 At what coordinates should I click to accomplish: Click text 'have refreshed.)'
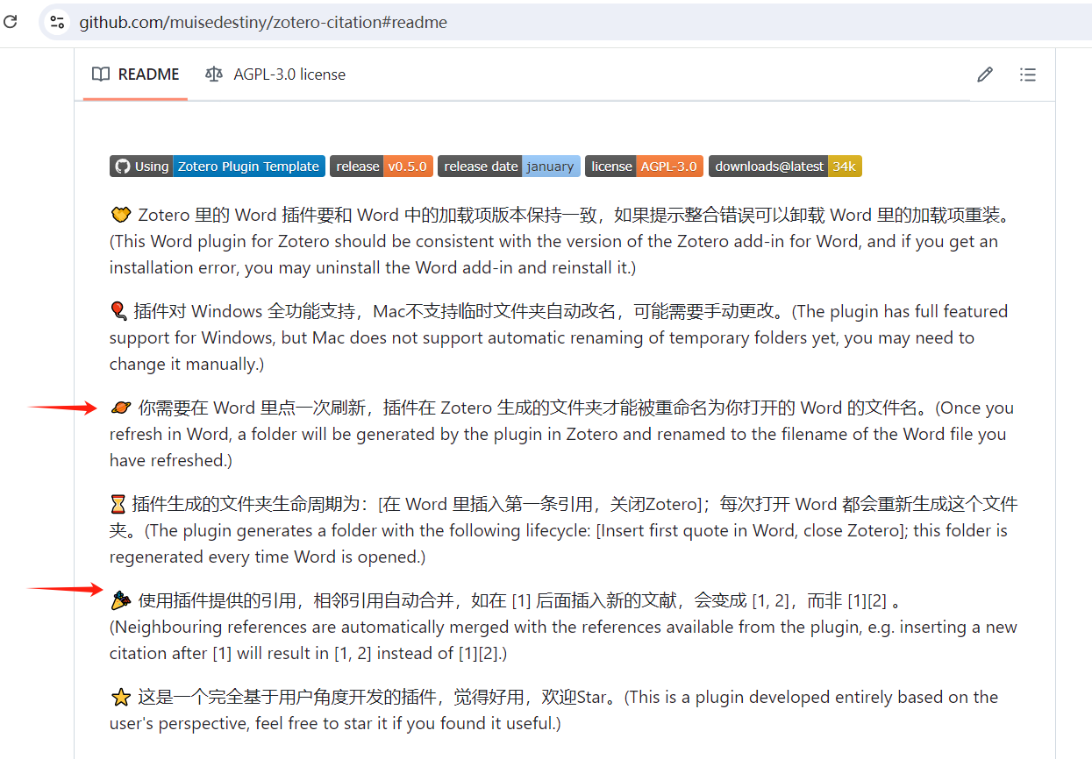click(170, 460)
